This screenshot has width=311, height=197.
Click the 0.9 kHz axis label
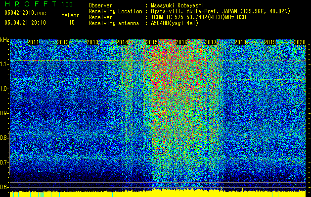tap(4, 113)
